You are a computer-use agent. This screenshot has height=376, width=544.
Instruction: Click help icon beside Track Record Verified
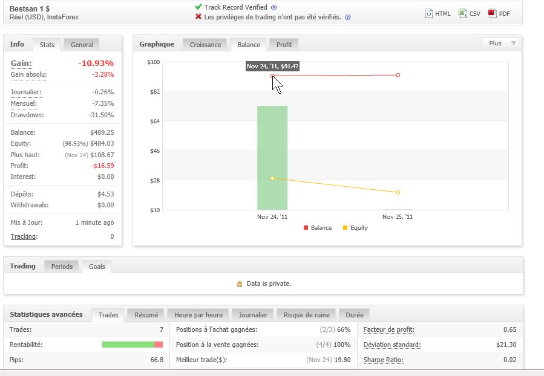274,8
